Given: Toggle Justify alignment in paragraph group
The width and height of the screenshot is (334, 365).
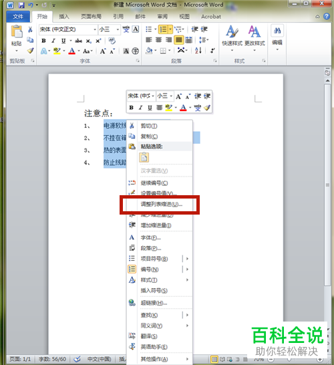Looking at the screenshot, I should [x=178, y=40].
